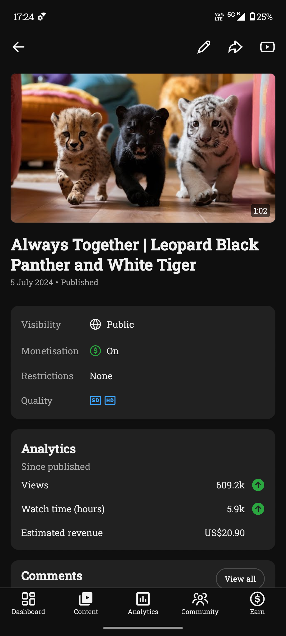Tap the back arrow icon
The height and width of the screenshot is (636, 286).
click(x=19, y=47)
